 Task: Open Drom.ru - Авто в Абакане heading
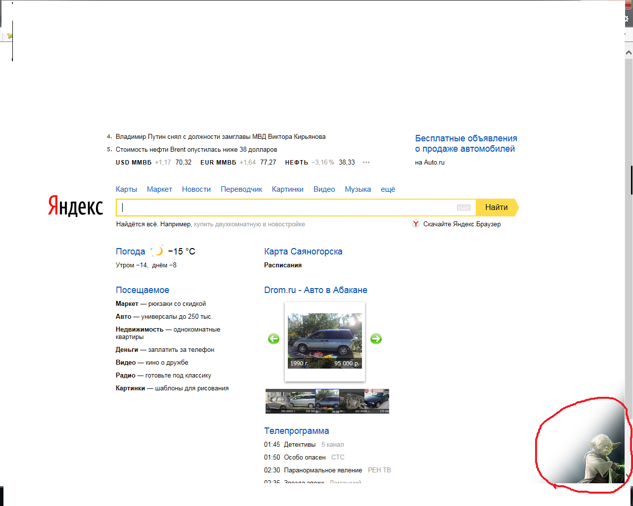click(316, 290)
